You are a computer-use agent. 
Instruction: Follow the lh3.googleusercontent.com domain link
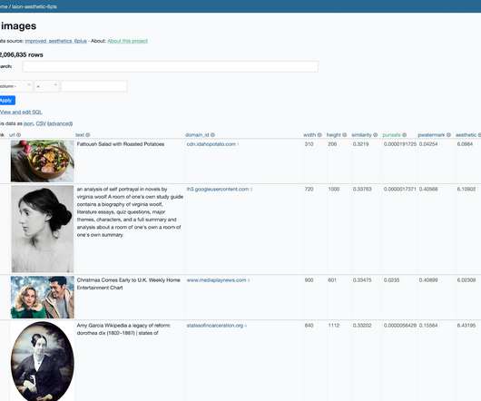tap(218, 189)
